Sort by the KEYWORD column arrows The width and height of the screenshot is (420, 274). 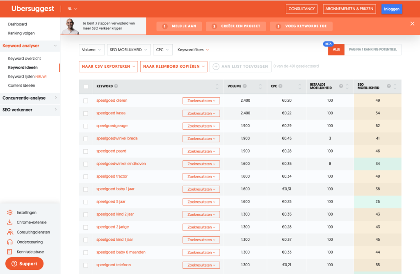point(217,86)
